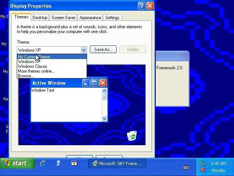Click the preview scrollbar thumb
Image resolution: width=234 pixels, height=176 pixels.
point(104,97)
